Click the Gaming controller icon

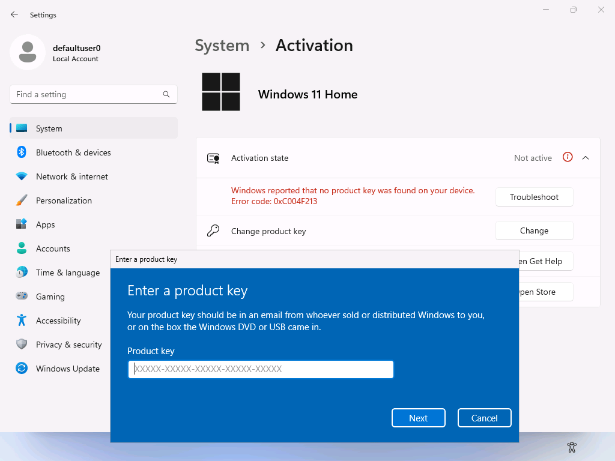pyautogui.click(x=22, y=297)
